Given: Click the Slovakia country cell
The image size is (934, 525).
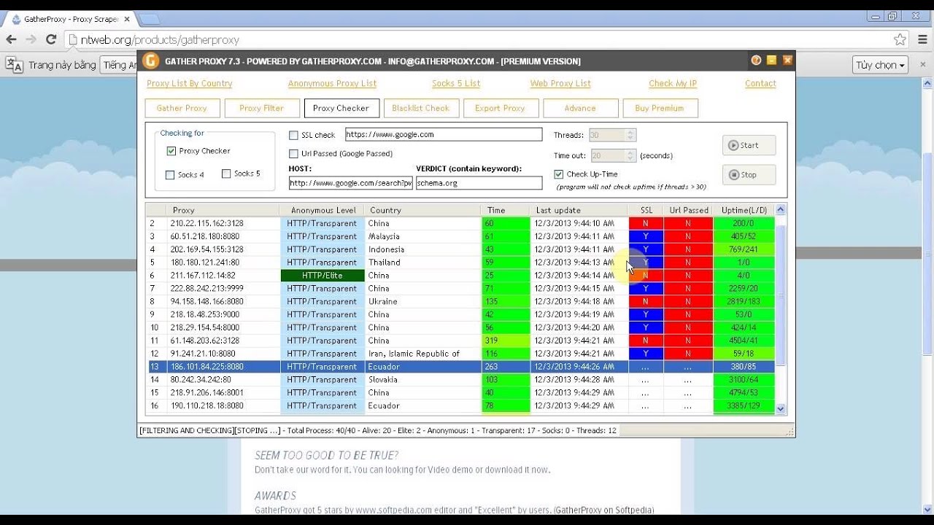Looking at the screenshot, I should click(423, 380).
